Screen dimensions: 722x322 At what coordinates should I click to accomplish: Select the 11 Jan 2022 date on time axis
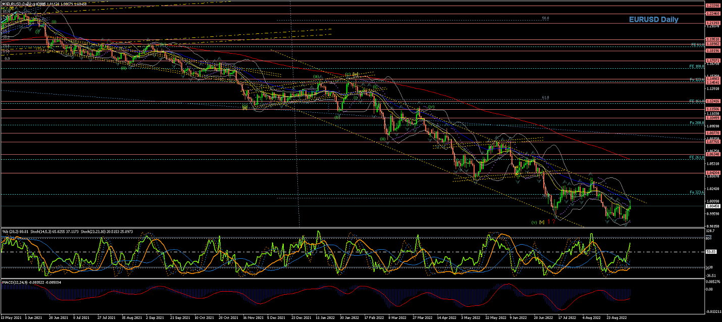tap(325, 318)
